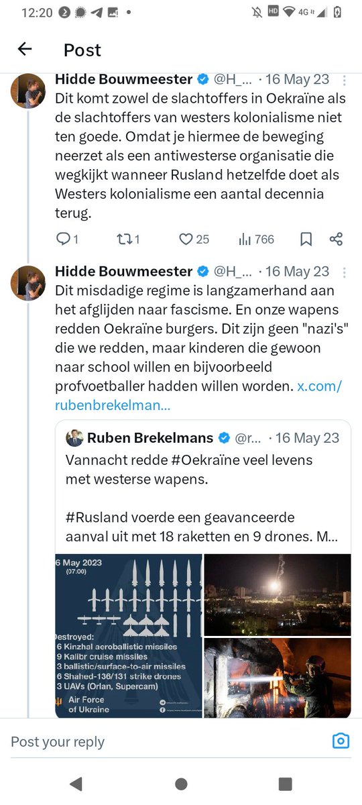Open three-dot menu on first post

click(x=345, y=80)
